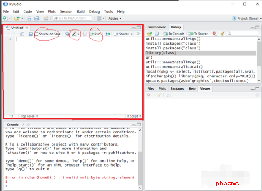This screenshot has height=191, width=262.
Task: Click the Save All documents icon
Action: (37, 18)
